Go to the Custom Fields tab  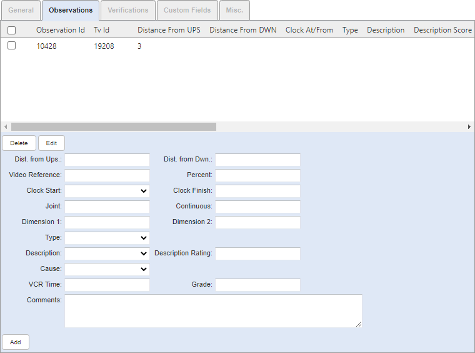tap(188, 10)
